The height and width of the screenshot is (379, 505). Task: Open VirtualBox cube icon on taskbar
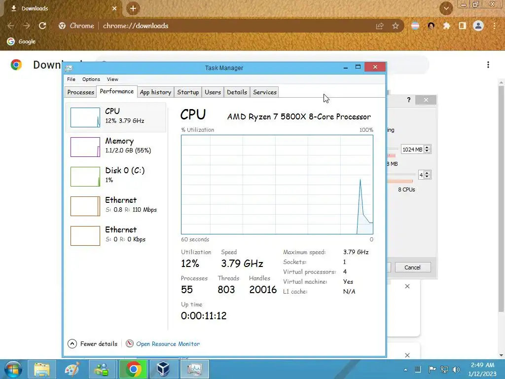(163, 369)
